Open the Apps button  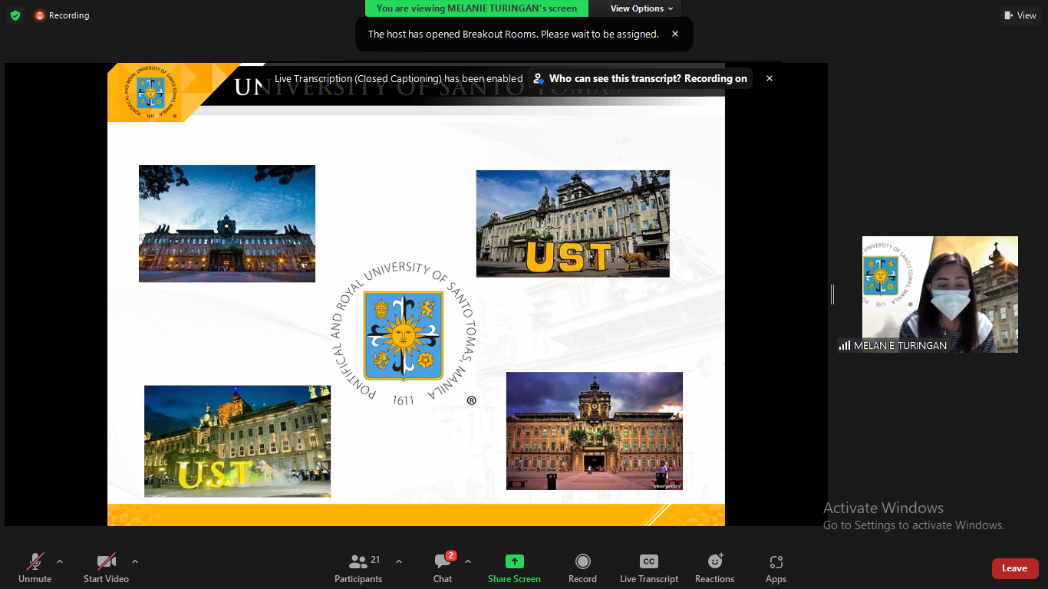(x=776, y=568)
